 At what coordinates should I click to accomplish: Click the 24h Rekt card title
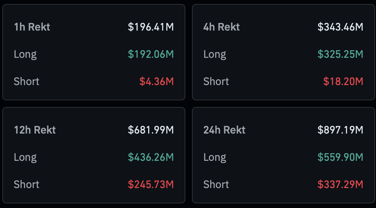[225, 130]
